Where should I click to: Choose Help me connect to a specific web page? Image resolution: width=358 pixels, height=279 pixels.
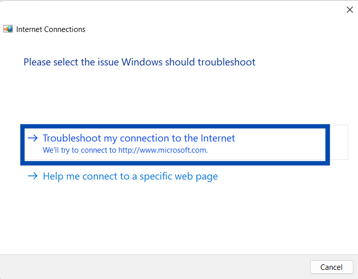130,177
